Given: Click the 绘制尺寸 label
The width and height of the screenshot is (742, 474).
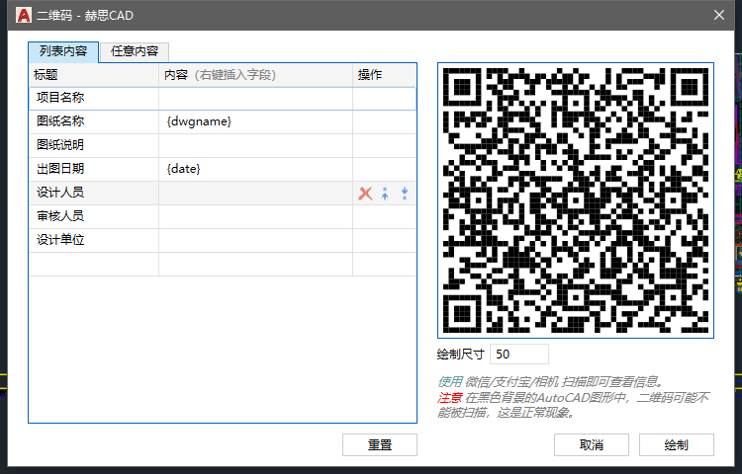Looking at the screenshot, I should (x=461, y=355).
